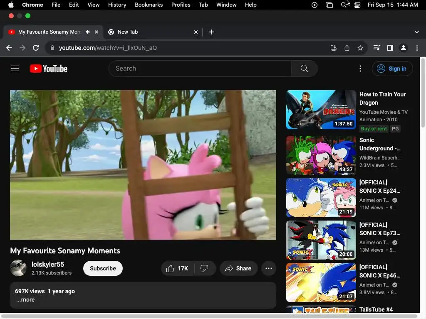The height and width of the screenshot is (319, 426).
Task: Open the Profiles menu
Action: pos(181,5)
